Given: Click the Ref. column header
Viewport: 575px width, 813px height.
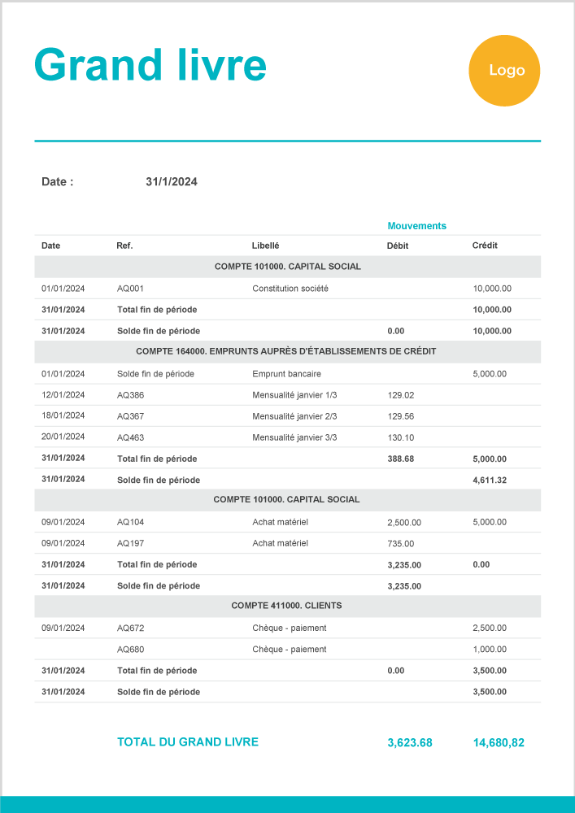Looking at the screenshot, I should pos(124,246).
